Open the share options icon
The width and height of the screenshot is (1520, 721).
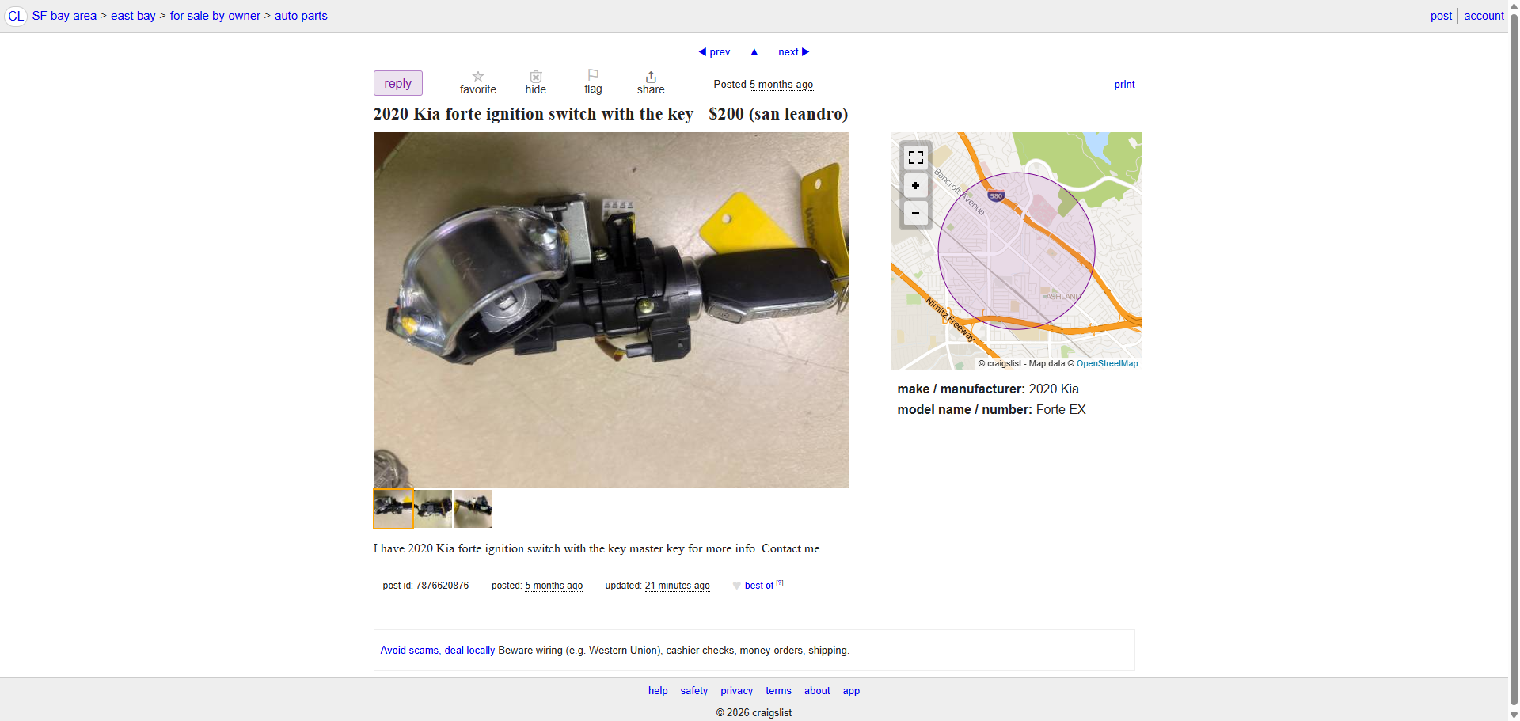(651, 77)
